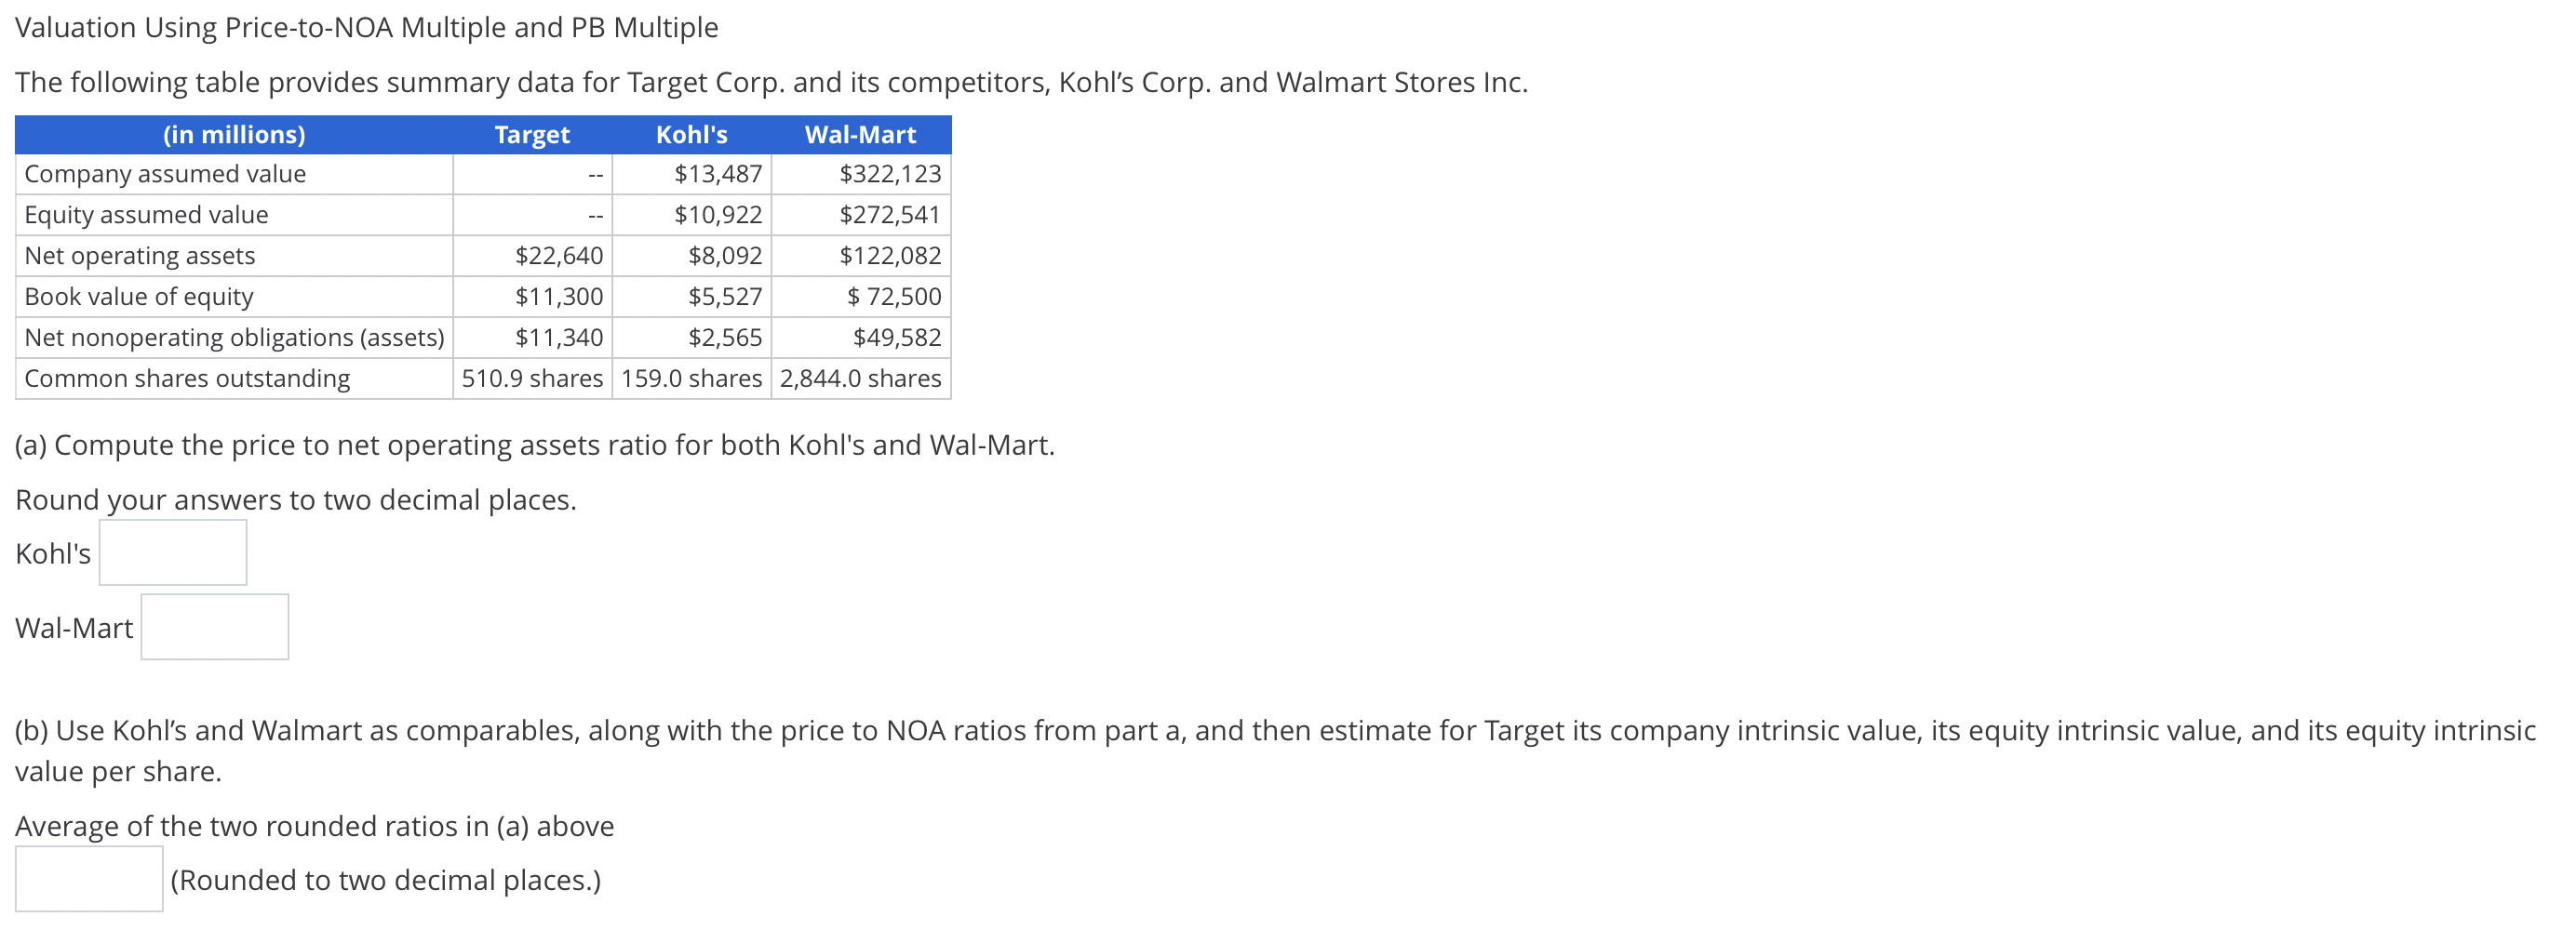The image size is (2576, 930).
Task: Select the Equity assumed value row label
Action: click(x=145, y=214)
